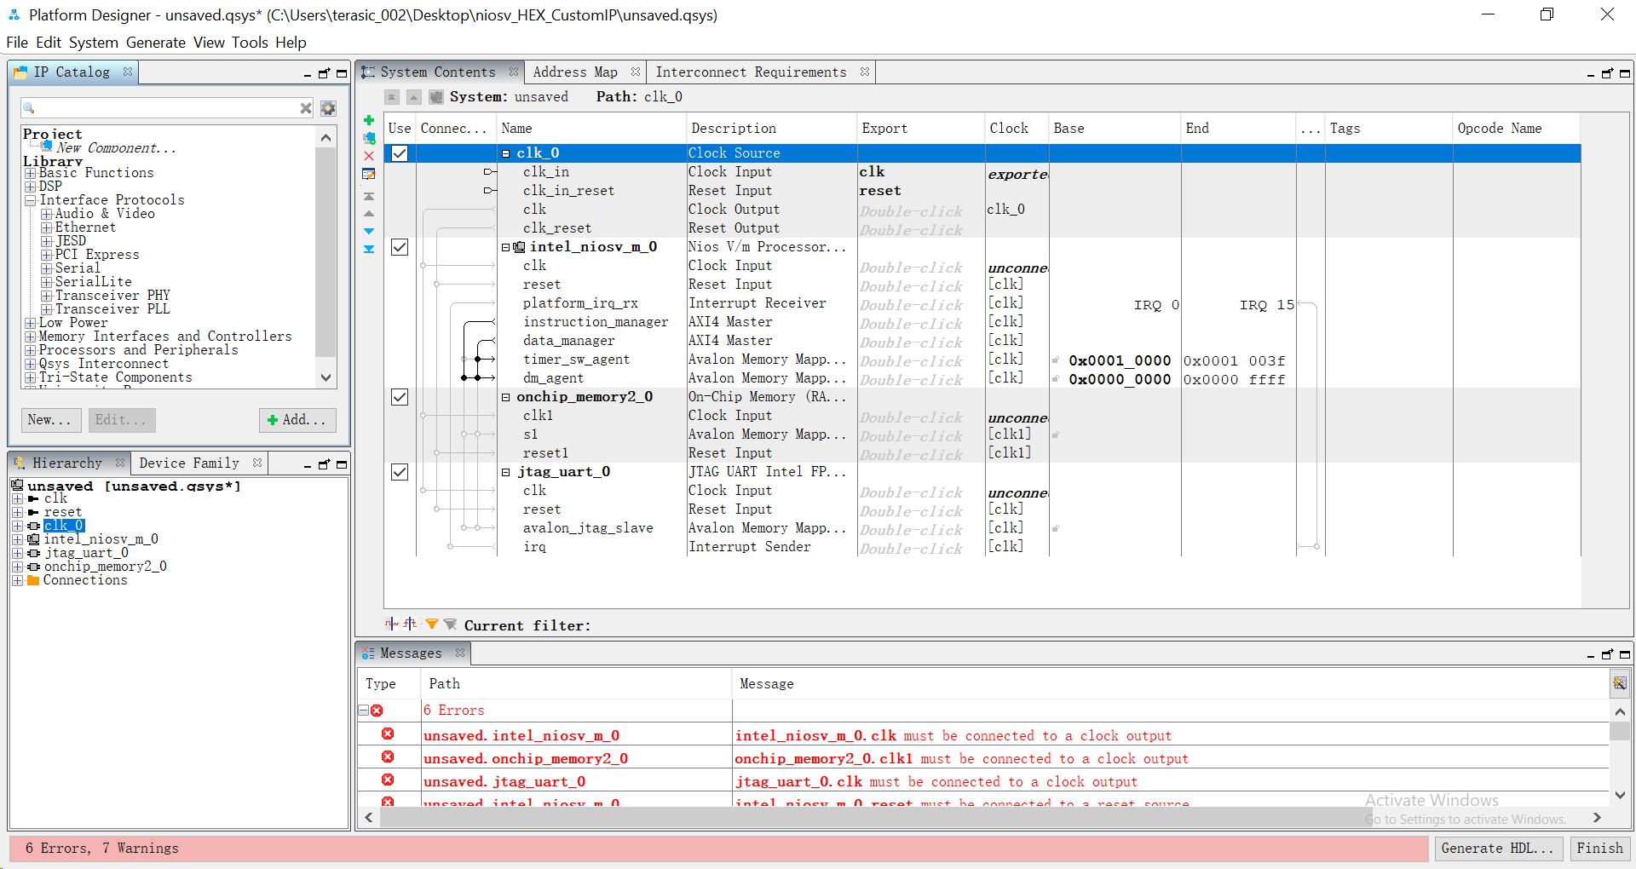The width and height of the screenshot is (1636, 869).
Task: Close the Device Family tab
Action: (257, 463)
